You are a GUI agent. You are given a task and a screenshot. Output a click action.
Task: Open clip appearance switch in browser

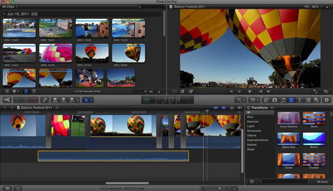pos(159,92)
